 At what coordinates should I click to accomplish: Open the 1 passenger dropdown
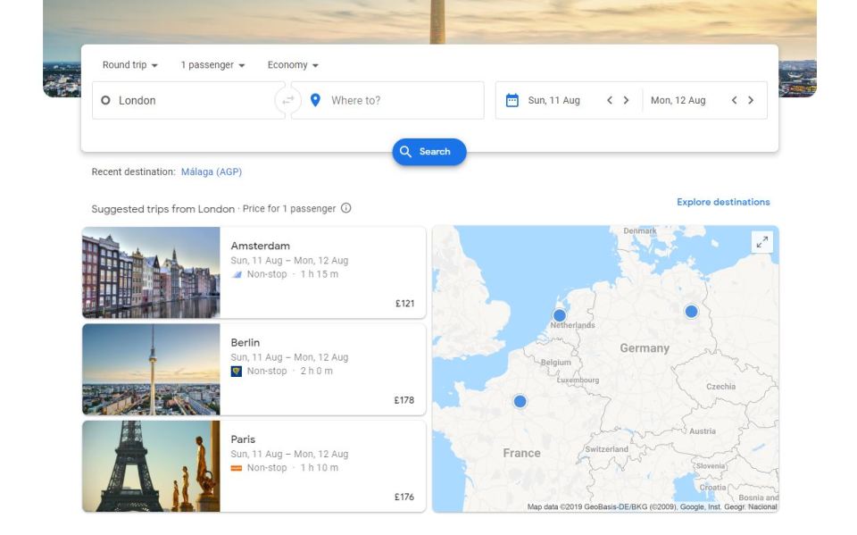pyautogui.click(x=212, y=65)
